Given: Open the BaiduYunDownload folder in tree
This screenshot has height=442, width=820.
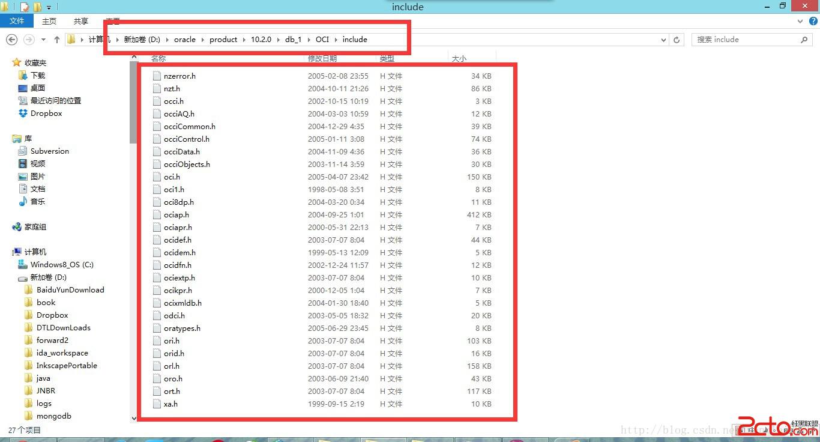Looking at the screenshot, I should (70, 289).
